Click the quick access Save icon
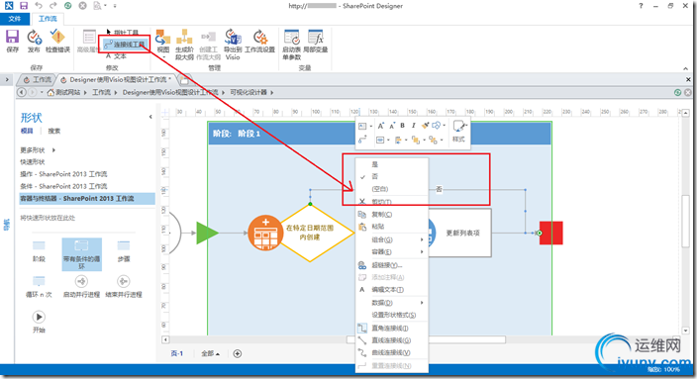The width and height of the screenshot is (697, 379). point(24,6)
